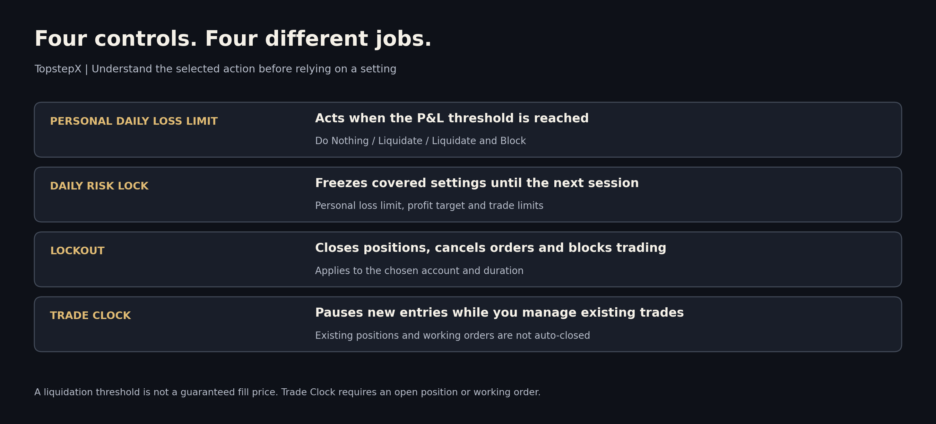936x424 pixels.
Task: Click the liquidation threshold footnote text
Action: pos(287,392)
